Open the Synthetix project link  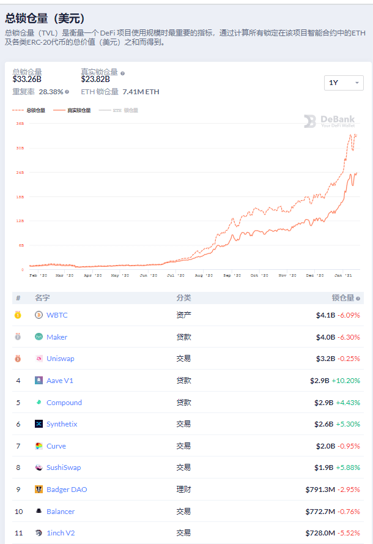(62, 424)
